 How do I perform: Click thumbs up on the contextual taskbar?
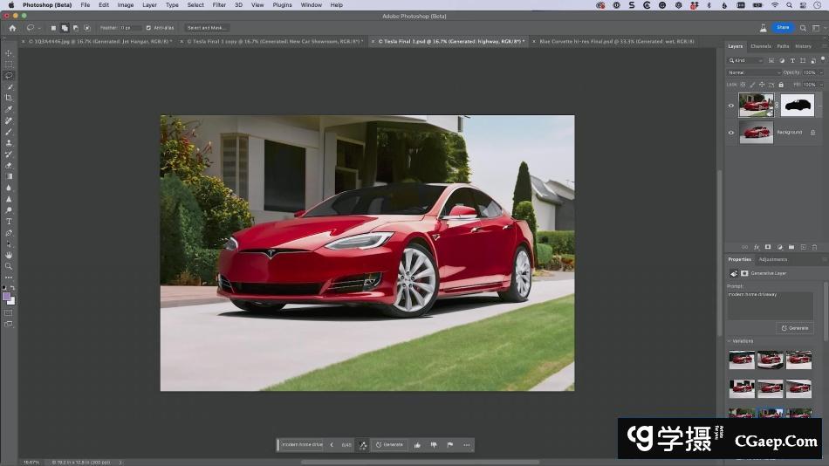(417, 445)
